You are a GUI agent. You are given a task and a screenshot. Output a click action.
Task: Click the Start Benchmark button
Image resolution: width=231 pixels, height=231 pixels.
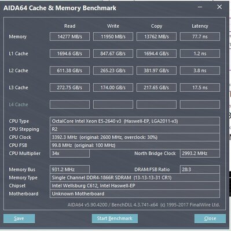point(115,218)
